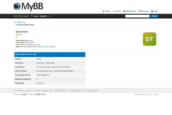Click the MyBB logo
172x115 pixels.
28,6
